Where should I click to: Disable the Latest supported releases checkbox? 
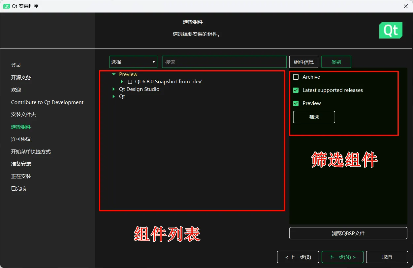[x=296, y=90]
